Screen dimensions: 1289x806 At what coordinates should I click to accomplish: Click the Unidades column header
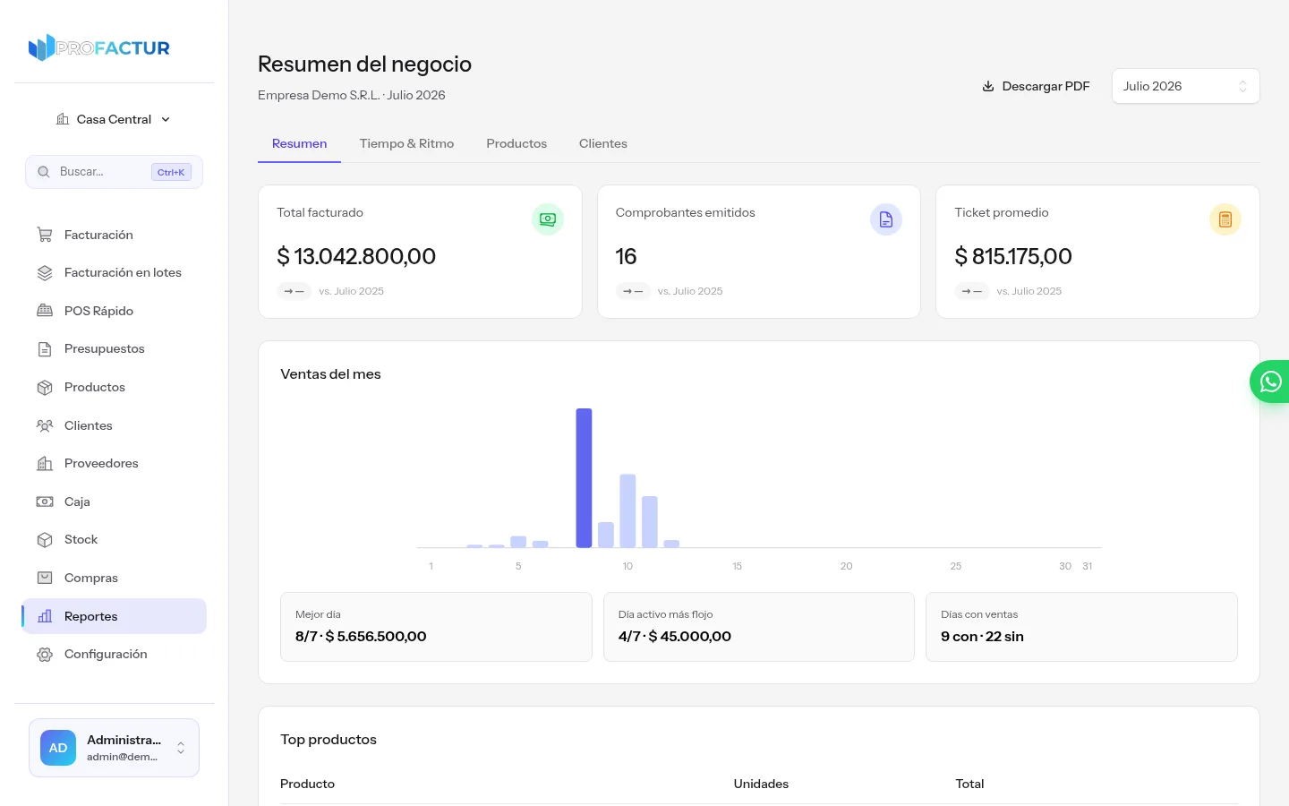tap(761, 784)
